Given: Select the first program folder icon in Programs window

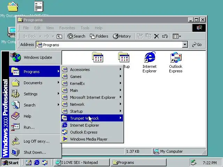Looking at the screenshot, I should [98, 57].
